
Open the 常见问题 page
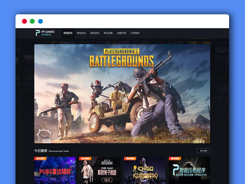pyautogui.click(x=108, y=33)
